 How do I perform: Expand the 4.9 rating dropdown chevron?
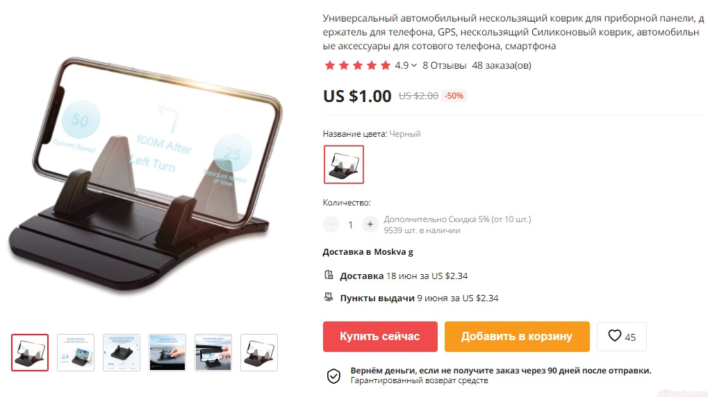(414, 65)
